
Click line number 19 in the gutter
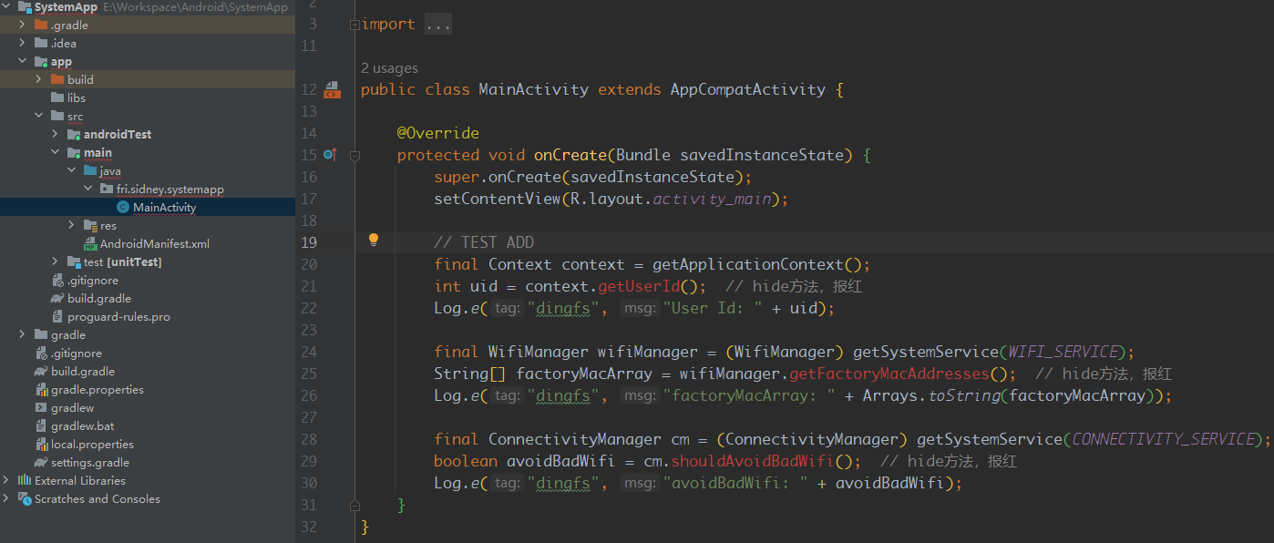coord(308,242)
